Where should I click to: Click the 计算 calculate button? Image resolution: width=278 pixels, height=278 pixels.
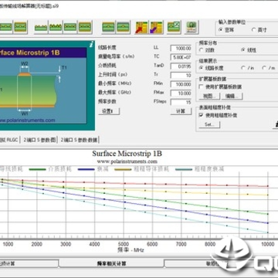[181, 111]
